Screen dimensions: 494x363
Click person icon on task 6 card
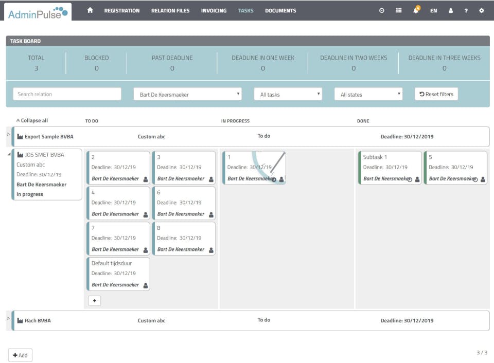[x=211, y=214]
